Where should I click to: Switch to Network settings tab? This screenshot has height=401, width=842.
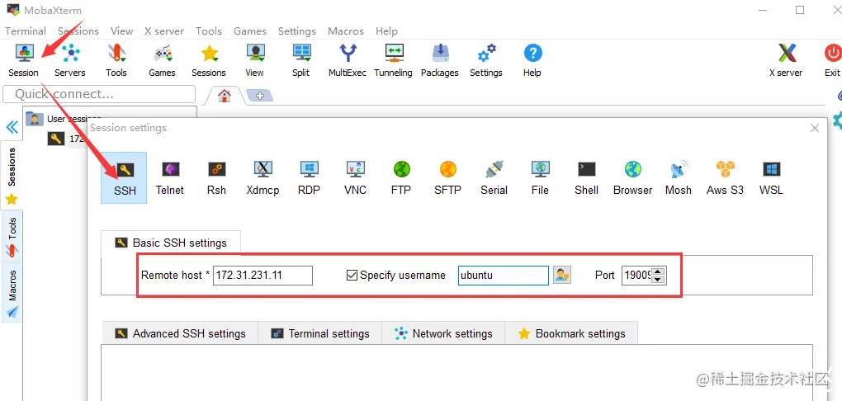coord(443,333)
